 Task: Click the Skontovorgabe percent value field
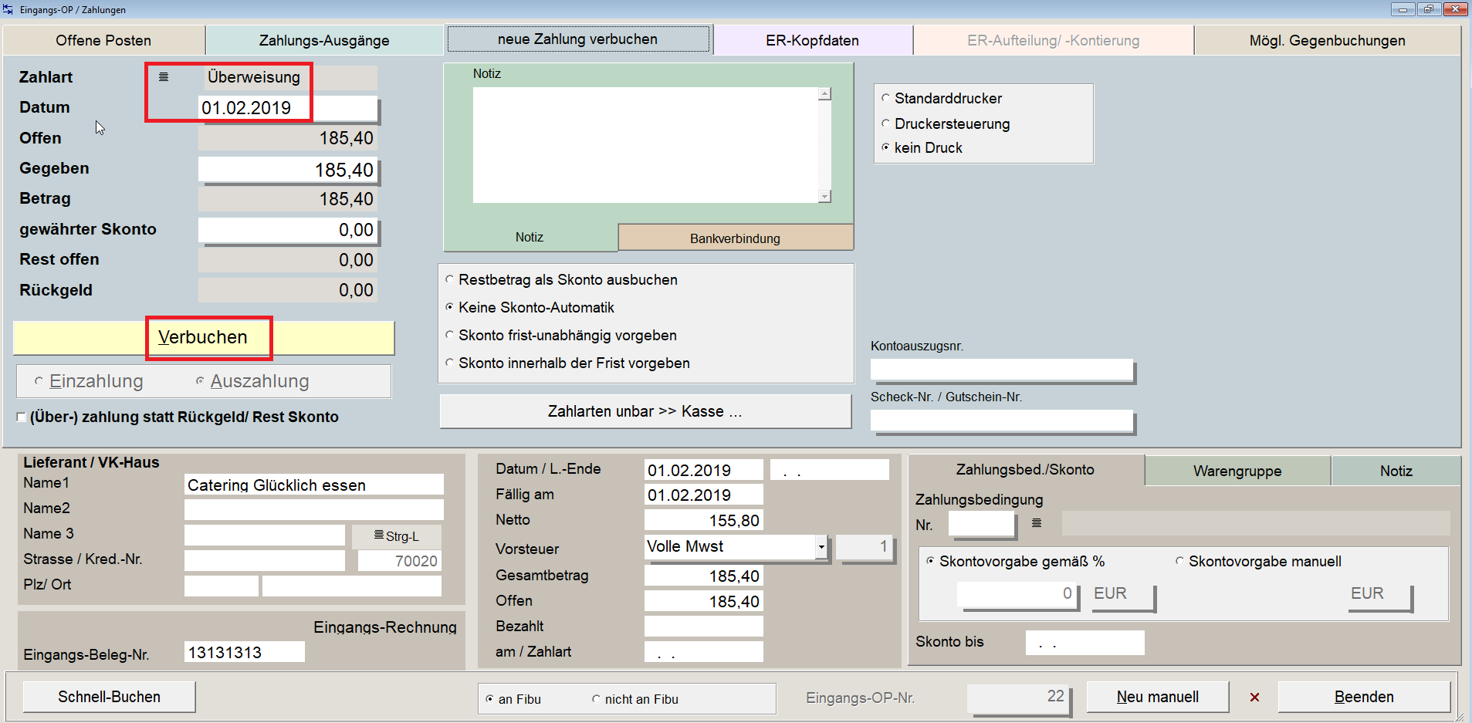pyautogui.click(x=1017, y=594)
